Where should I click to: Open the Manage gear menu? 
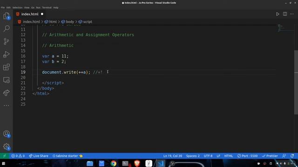(6, 147)
